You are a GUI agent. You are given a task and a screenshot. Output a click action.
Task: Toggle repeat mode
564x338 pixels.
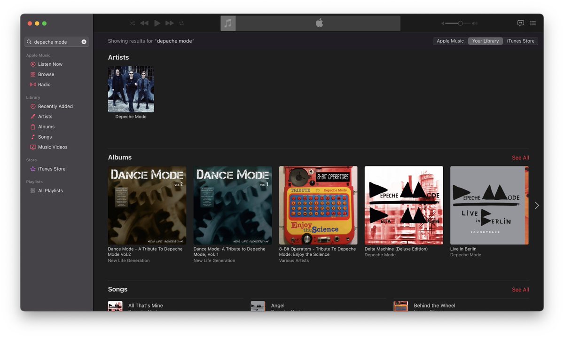pos(181,23)
